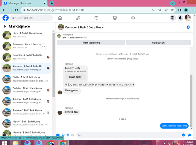Click the Mark as pending button
The image size is (196, 145).
tap(91, 43)
